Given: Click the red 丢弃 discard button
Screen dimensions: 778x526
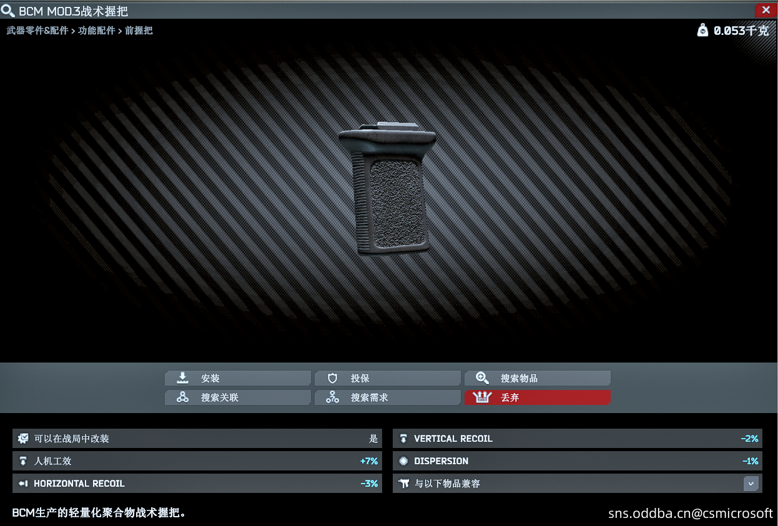Looking at the screenshot, I should pyautogui.click(x=538, y=397).
